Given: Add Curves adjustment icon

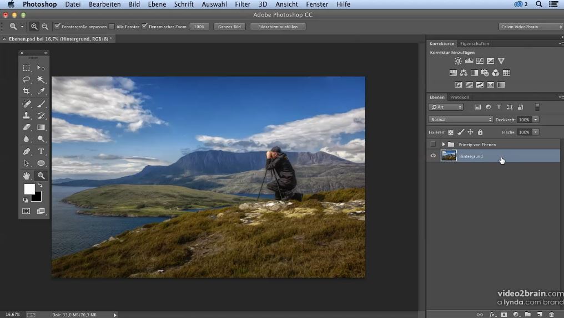Looking at the screenshot, I should [480, 61].
